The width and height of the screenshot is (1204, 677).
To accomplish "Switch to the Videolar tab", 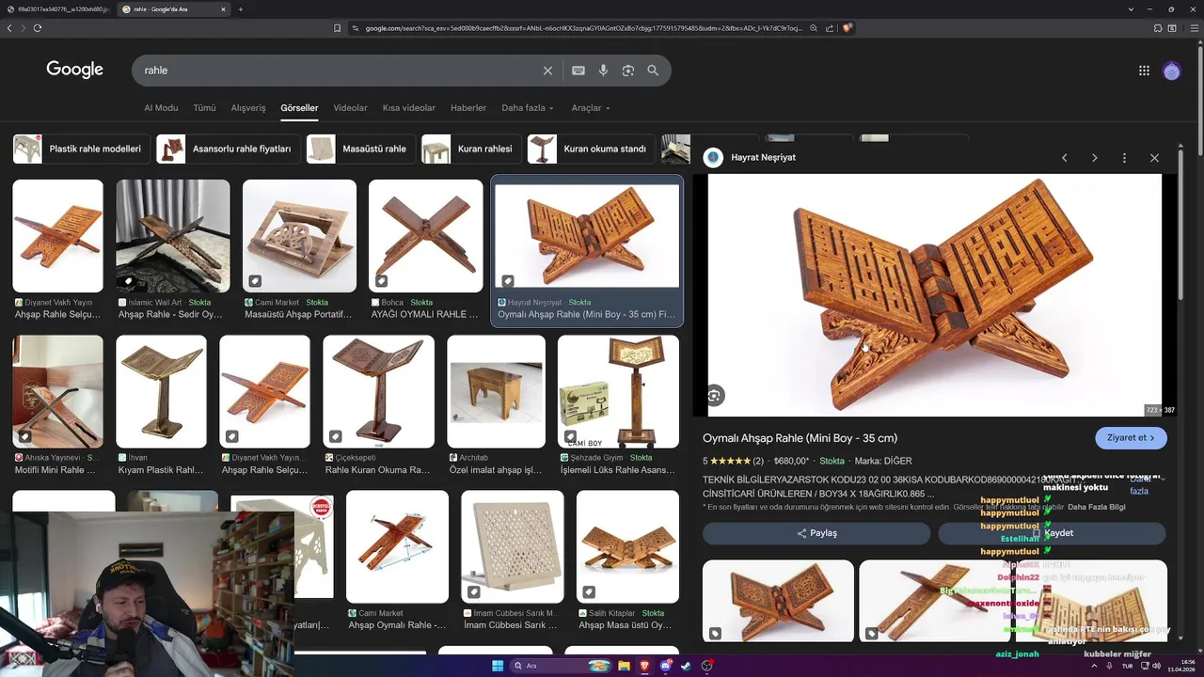I will tap(350, 108).
